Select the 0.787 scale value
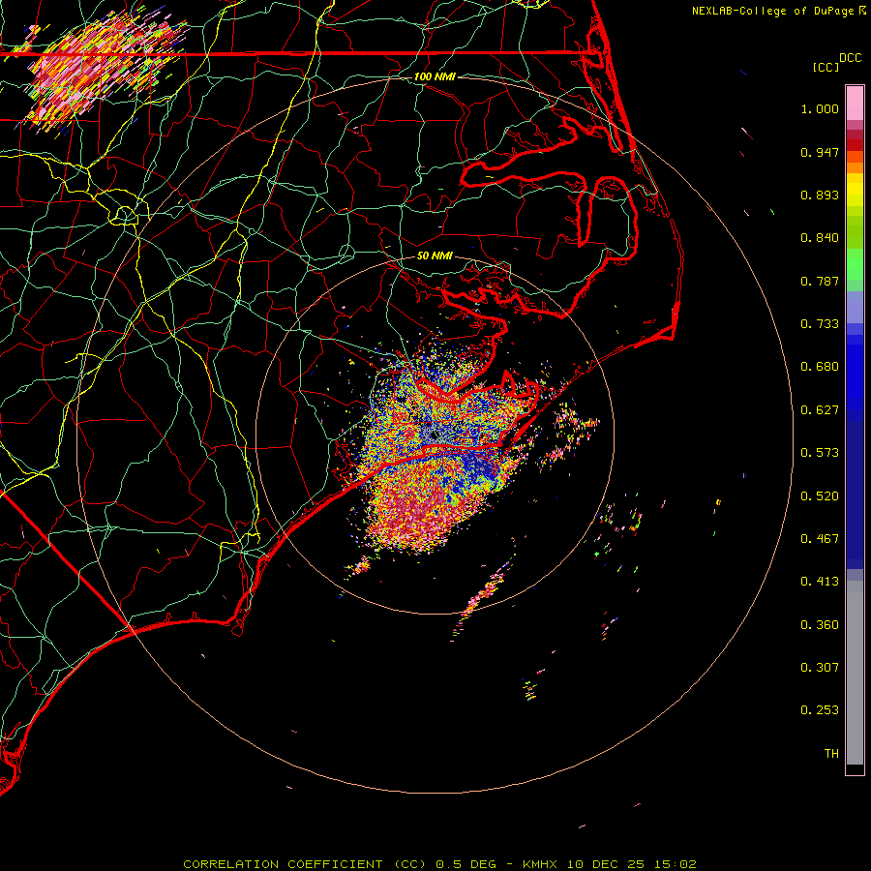 click(x=820, y=281)
